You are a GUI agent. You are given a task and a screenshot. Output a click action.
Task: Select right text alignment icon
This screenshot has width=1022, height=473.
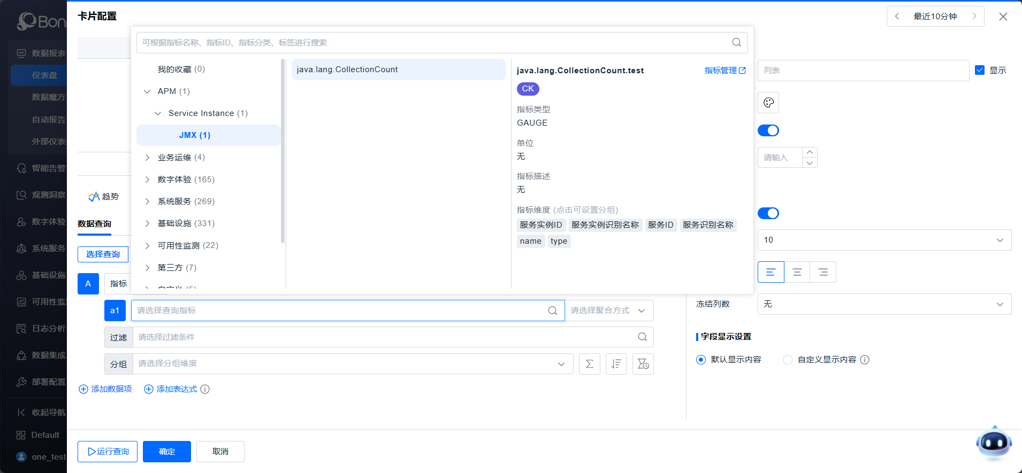click(x=823, y=273)
